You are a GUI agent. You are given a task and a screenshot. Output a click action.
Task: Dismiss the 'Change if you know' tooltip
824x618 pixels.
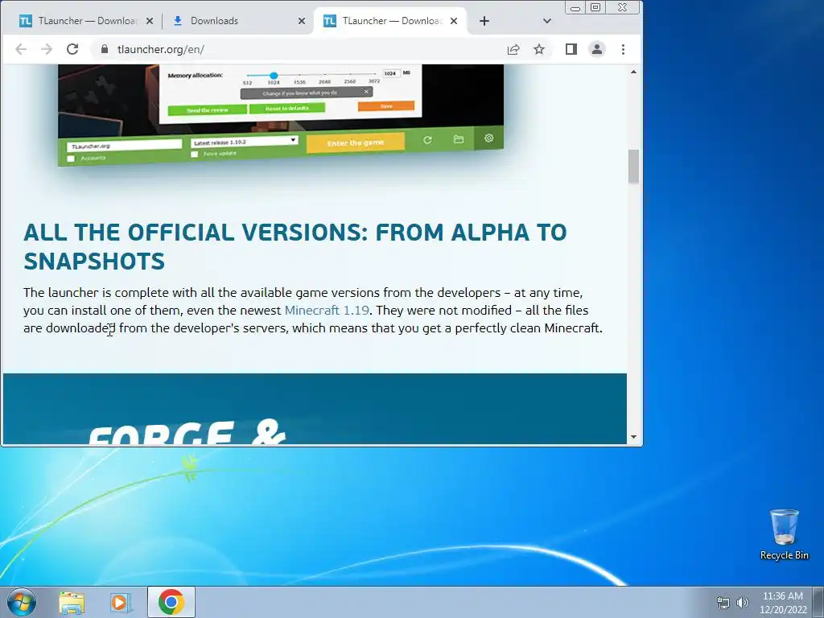click(366, 92)
